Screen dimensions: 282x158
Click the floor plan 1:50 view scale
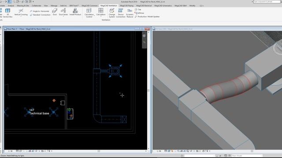coord(11,151)
